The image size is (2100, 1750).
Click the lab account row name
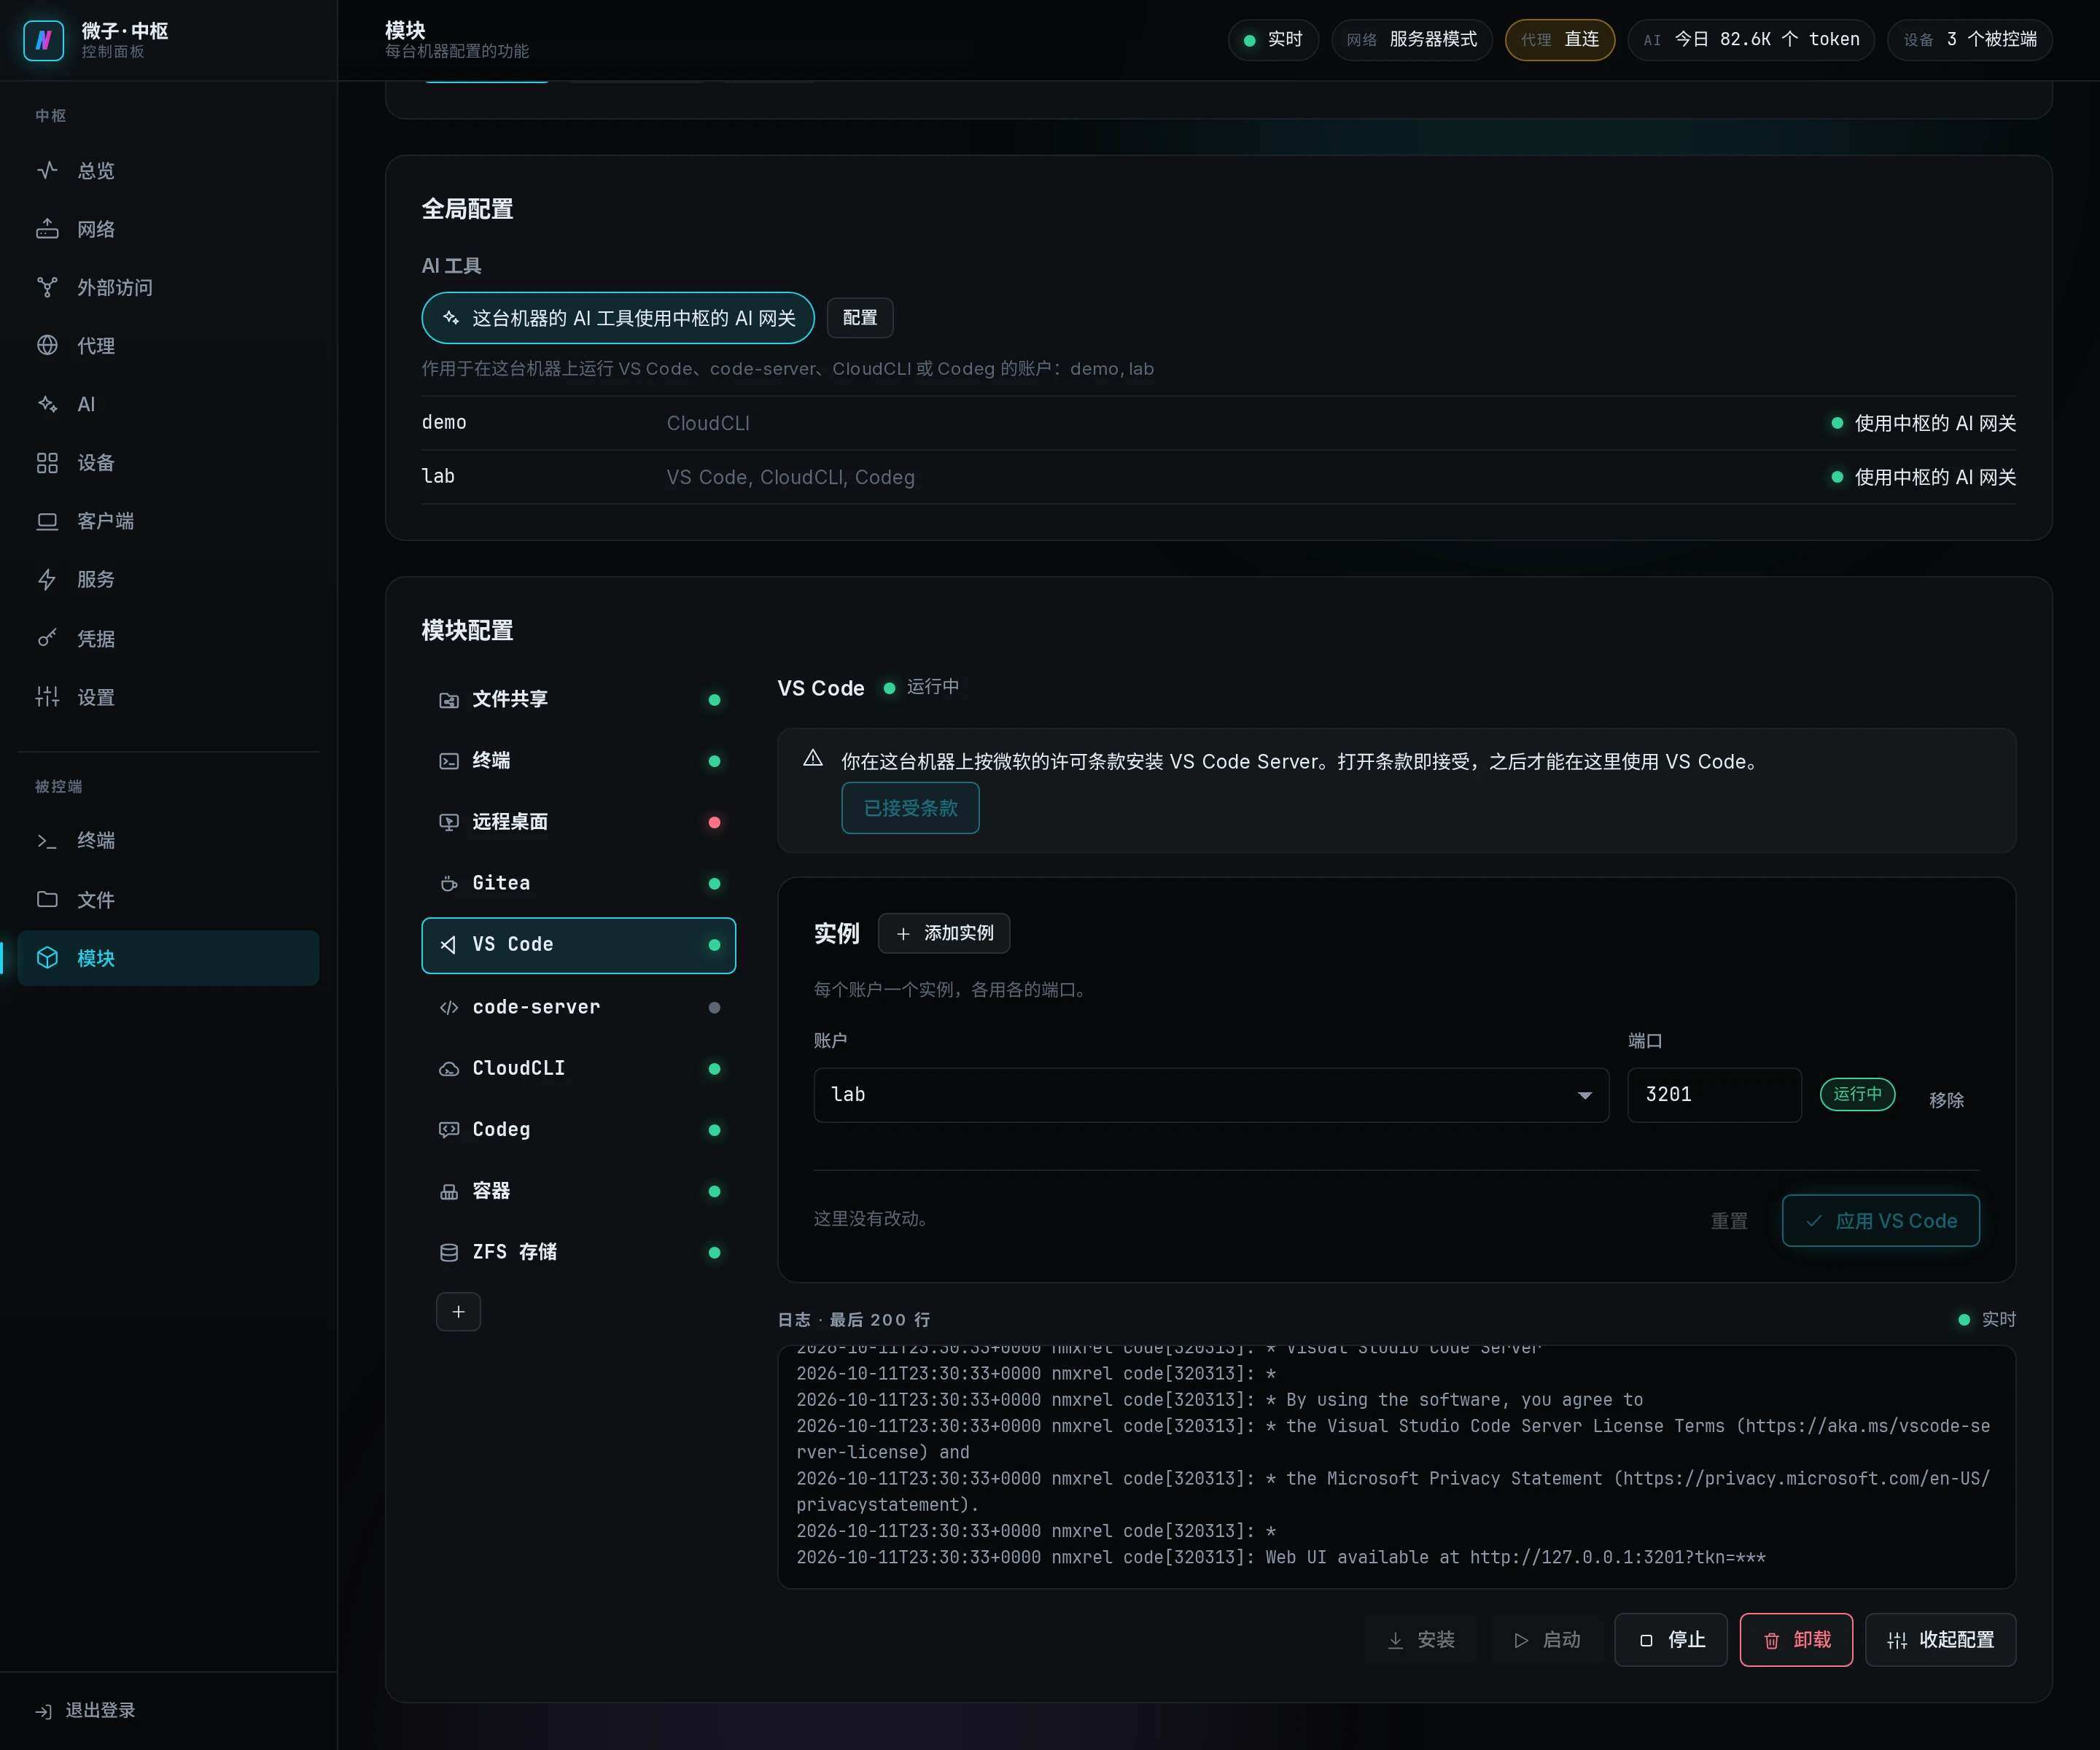click(x=438, y=477)
